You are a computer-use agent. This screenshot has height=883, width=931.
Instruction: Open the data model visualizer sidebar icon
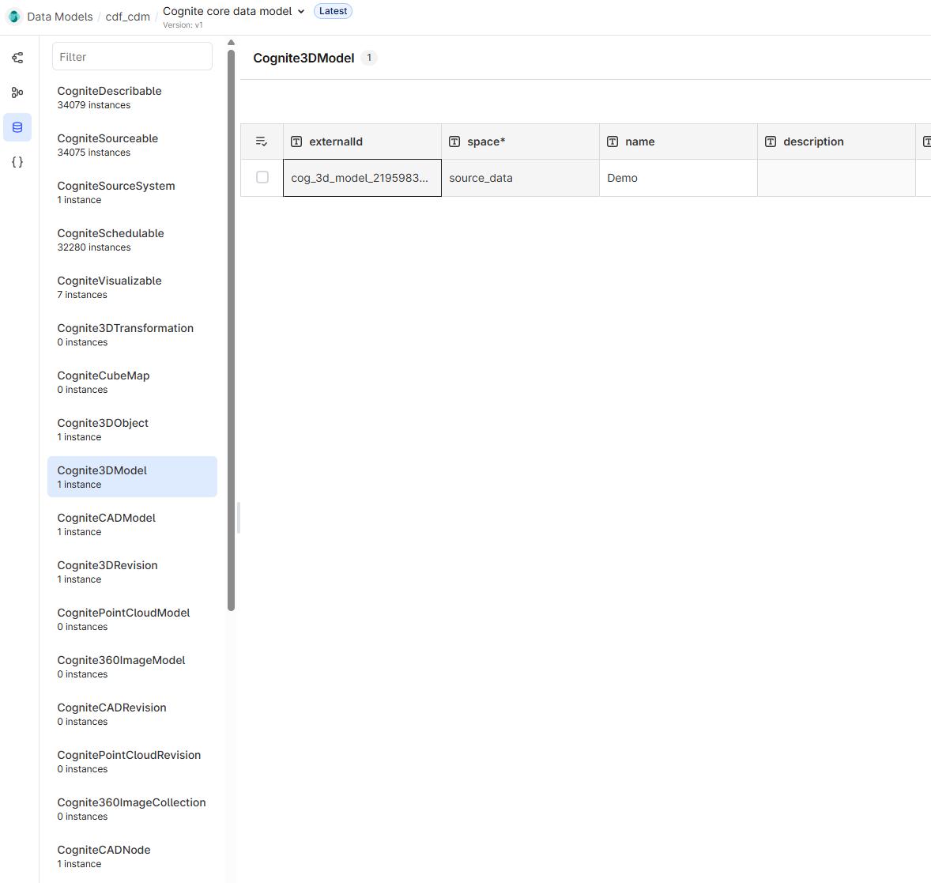pyautogui.click(x=17, y=58)
